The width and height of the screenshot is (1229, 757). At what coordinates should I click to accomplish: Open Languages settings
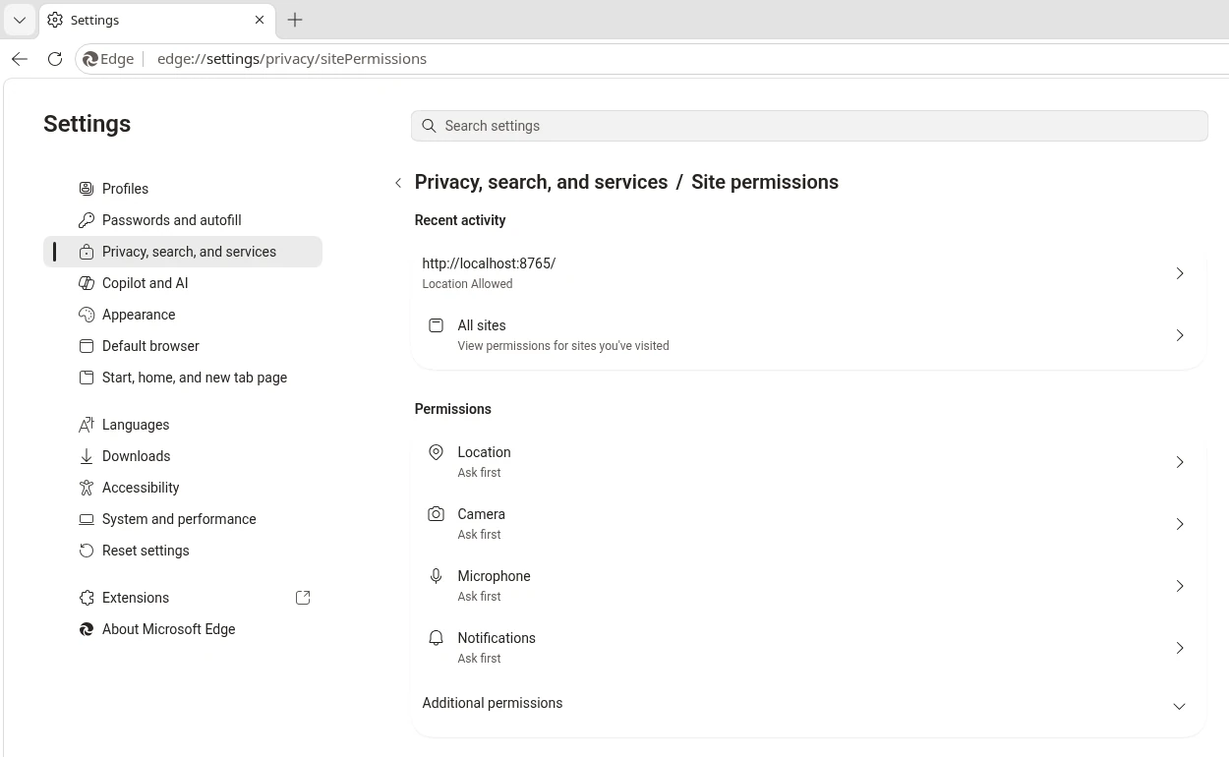click(x=183, y=425)
